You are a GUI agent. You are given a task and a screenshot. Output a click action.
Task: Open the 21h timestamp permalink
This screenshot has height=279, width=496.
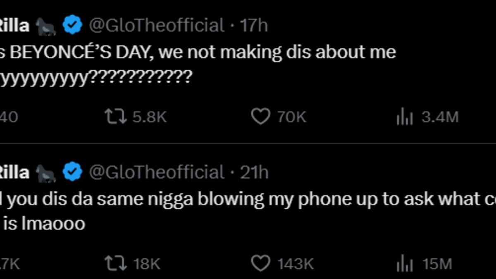pyautogui.click(x=254, y=172)
